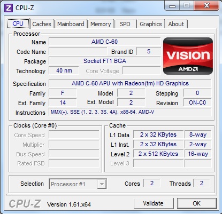The image size is (222, 214).
Task: Click the dropdown arrow beside Processor #1
Action: [x=102, y=184]
